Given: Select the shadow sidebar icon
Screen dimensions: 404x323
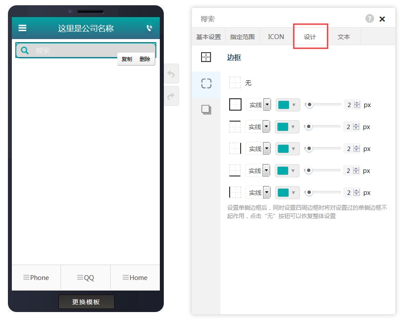Looking at the screenshot, I should [206, 110].
